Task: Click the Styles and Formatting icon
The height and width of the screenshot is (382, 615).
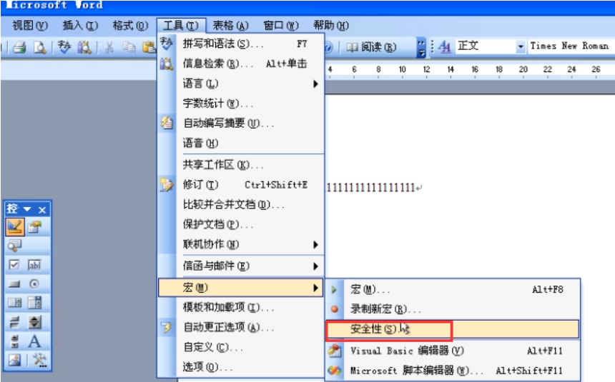Action: point(444,47)
